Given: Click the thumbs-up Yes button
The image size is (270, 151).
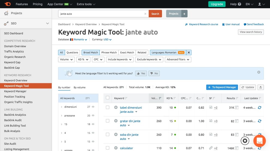Looking at the screenshot, I should point(141,73).
